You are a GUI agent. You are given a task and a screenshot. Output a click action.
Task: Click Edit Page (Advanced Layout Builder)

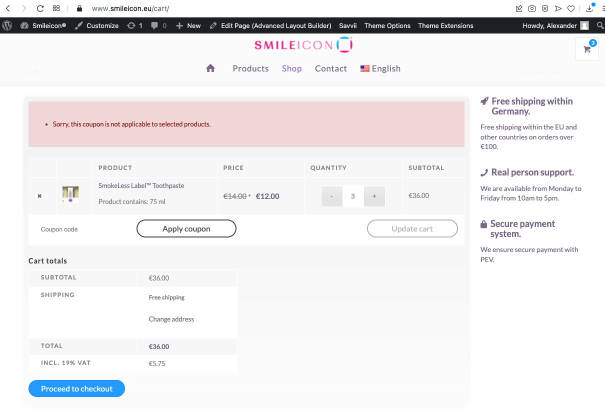[x=270, y=25]
